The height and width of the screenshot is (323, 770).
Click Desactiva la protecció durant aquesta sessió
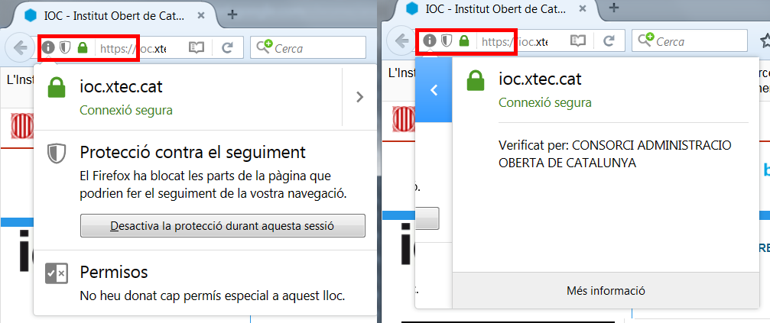(223, 226)
